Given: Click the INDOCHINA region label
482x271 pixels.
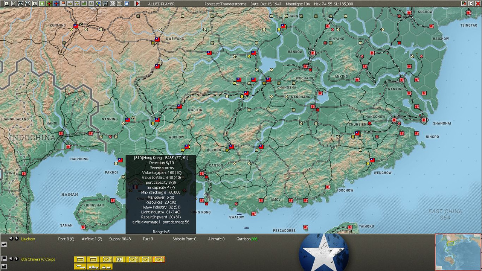Looking at the screenshot, I should point(32,138).
